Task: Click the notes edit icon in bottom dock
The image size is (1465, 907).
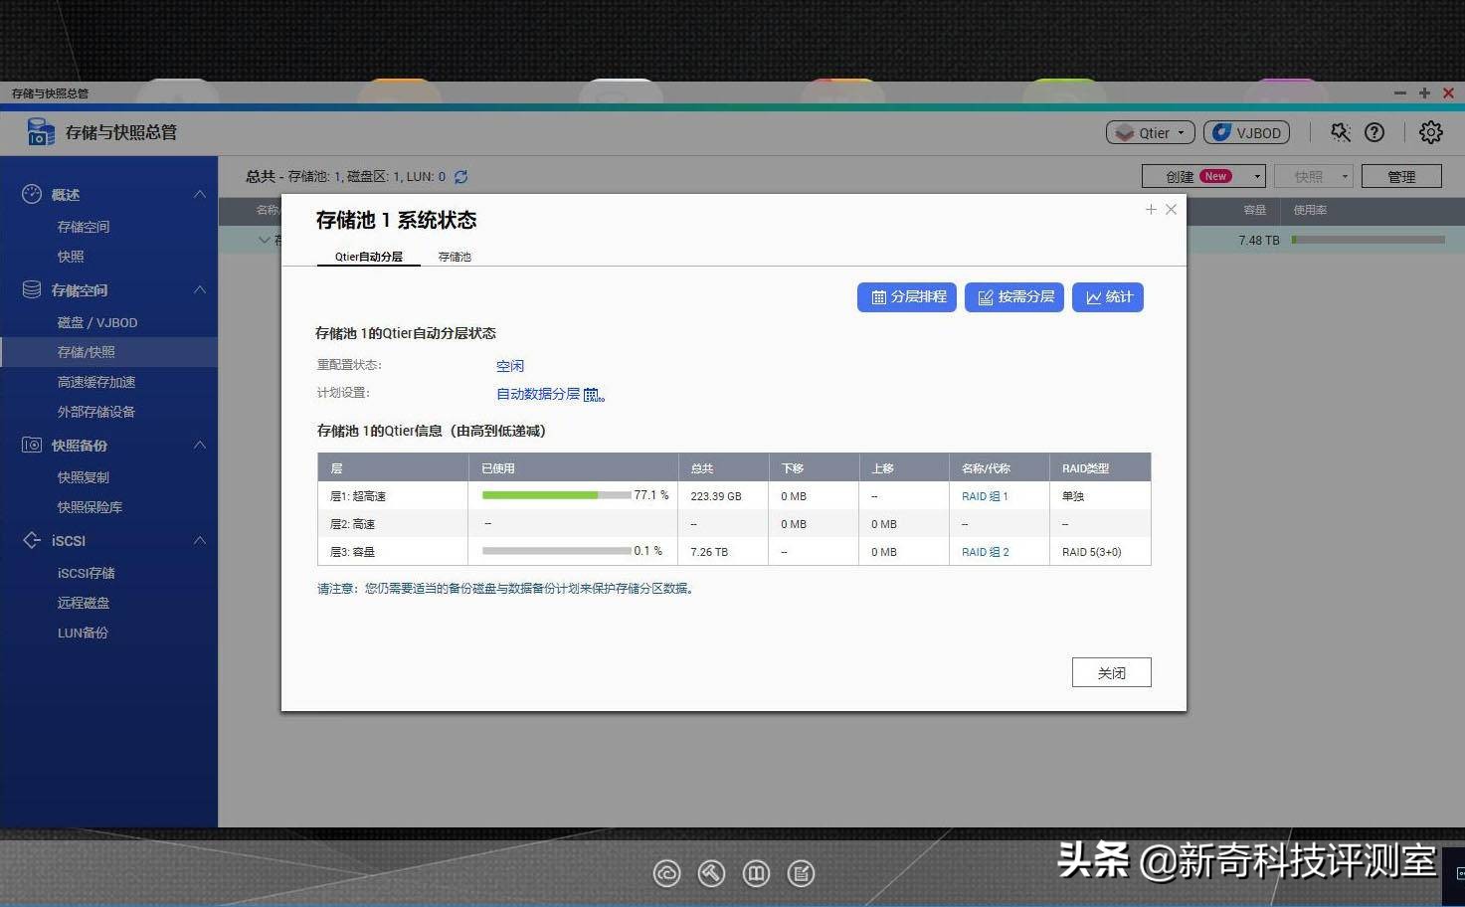Action: click(801, 873)
